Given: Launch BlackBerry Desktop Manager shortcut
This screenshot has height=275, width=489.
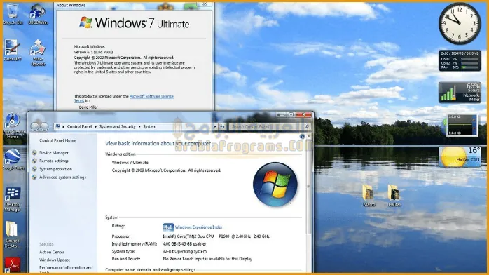Looking at the screenshot, I should [13, 199].
